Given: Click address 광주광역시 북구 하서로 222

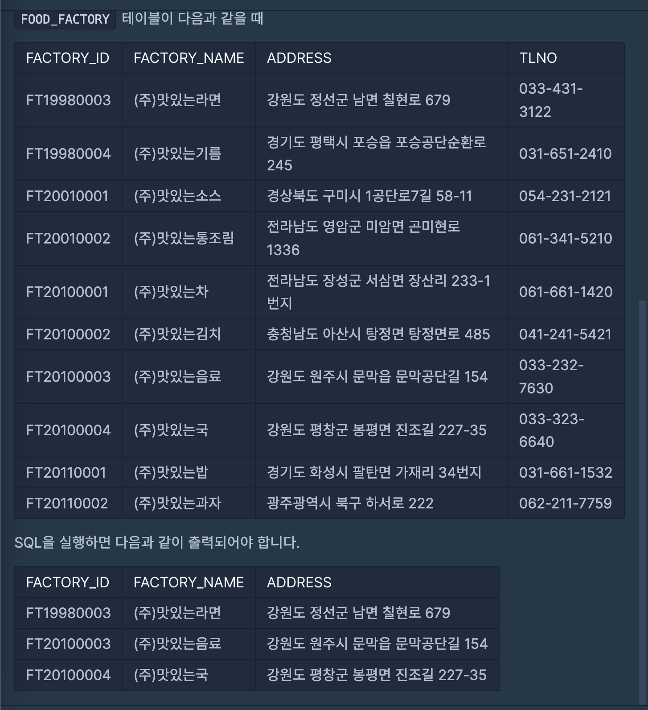Looking at the screenshot, I should point(350,504).
